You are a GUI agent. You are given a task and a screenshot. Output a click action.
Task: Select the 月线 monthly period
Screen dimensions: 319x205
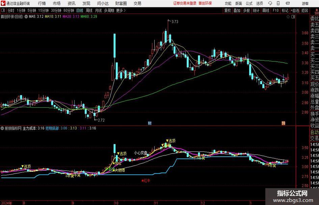pyautogui.click(x=98, y=10)
